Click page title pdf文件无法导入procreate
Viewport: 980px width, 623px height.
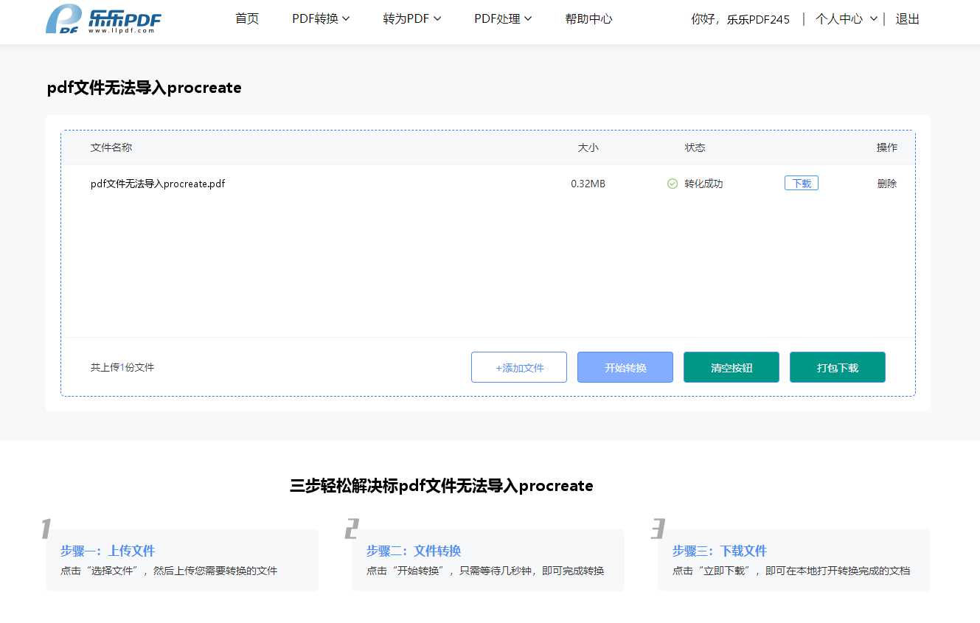tap(145, 88)
